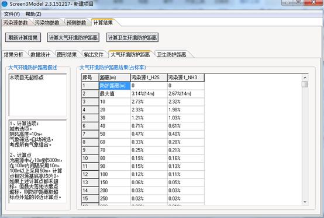Click the 3.14%(14m) H2S max value cell
The width and height of the screenshot is (324, 218).
click(149, 94)
